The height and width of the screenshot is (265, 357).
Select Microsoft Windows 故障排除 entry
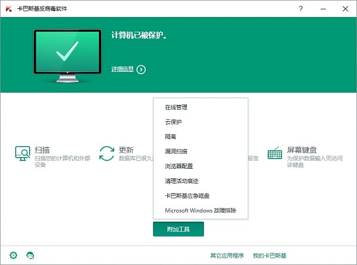click(x=201, y=210)
